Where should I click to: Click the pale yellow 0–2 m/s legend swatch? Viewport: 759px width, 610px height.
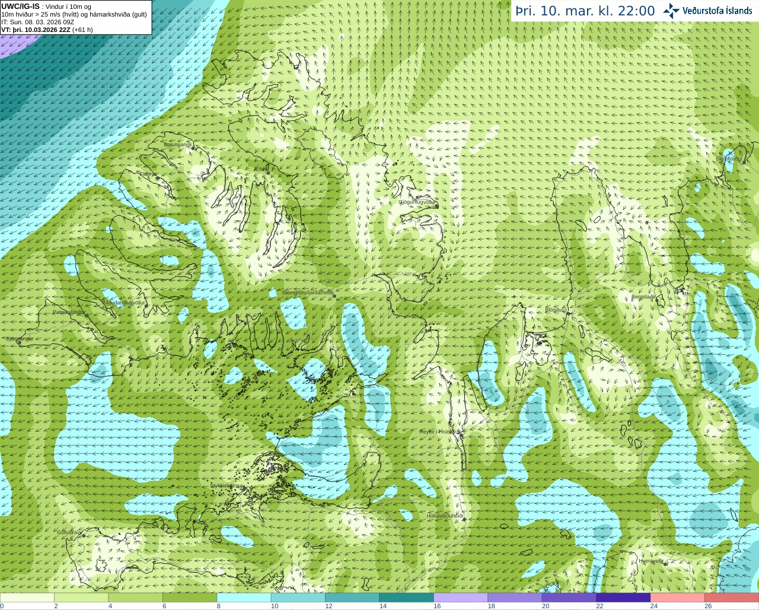pyautogui.click(x=27, y=598)
